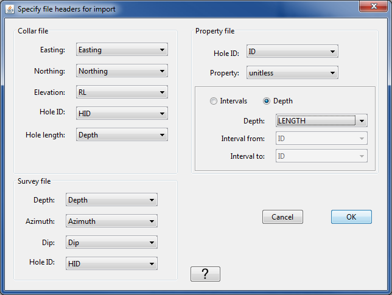The width and height of the screenshot is (392, 295).
Task: Click the dialog title text
Action: coord(66,9)
